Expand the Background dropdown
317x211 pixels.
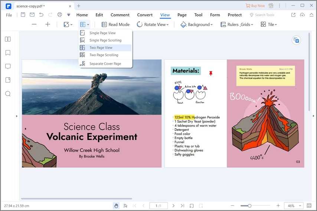click(196, 25)
